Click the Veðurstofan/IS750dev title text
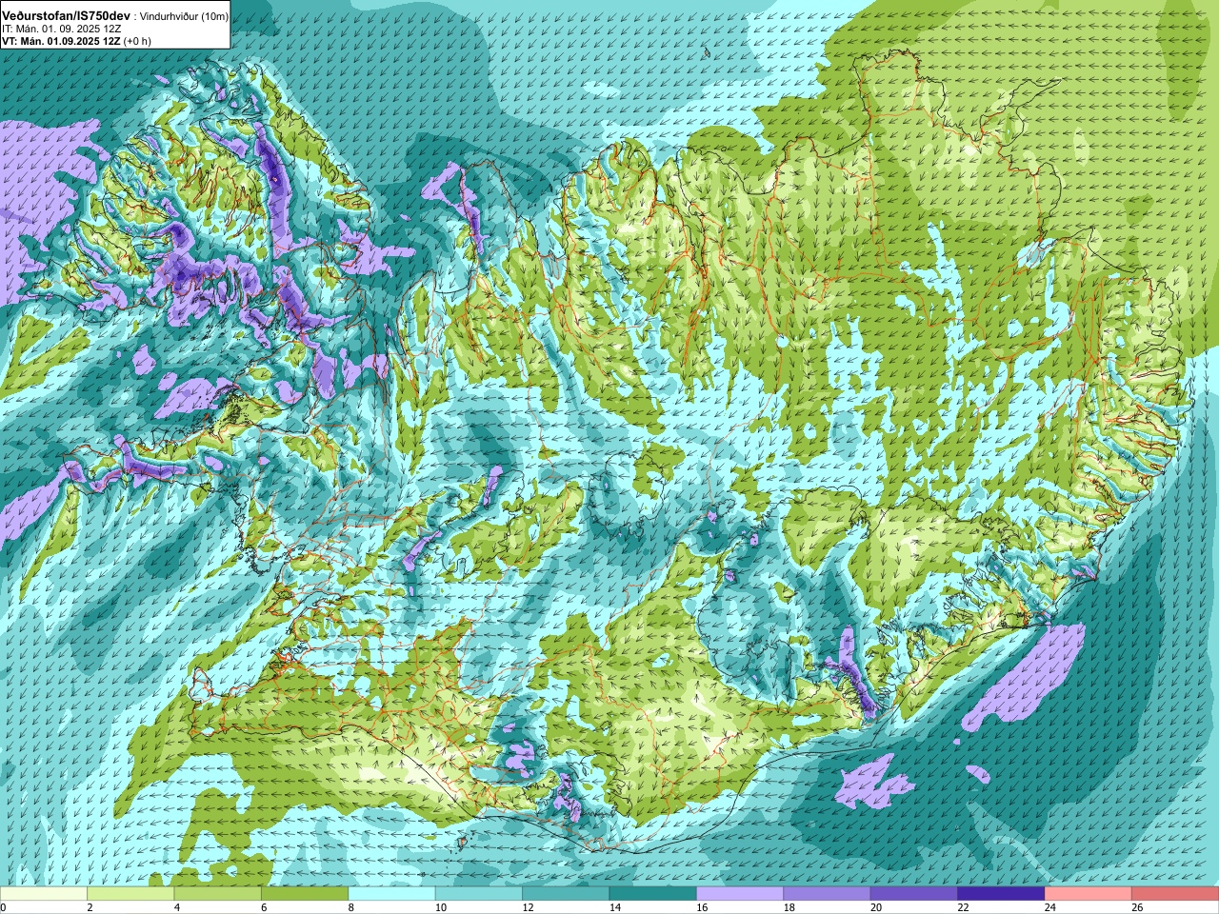The height and width of the screenshot is (914, 1219). [x=67, y=16]
